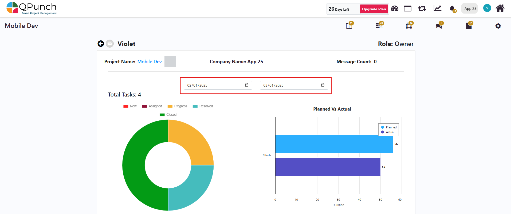Toggle the Progress legend item
511x214 pixels.
(x=177, y=106)
